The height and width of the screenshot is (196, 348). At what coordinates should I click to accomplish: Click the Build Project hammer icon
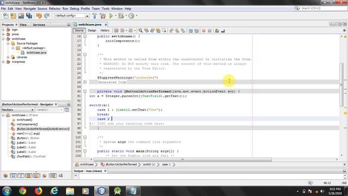click(x=95, y=16)
